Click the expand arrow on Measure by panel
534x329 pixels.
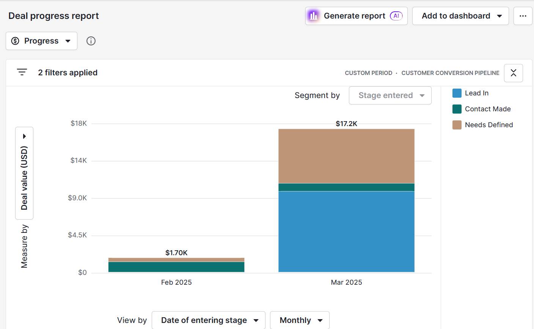point(24,136)
